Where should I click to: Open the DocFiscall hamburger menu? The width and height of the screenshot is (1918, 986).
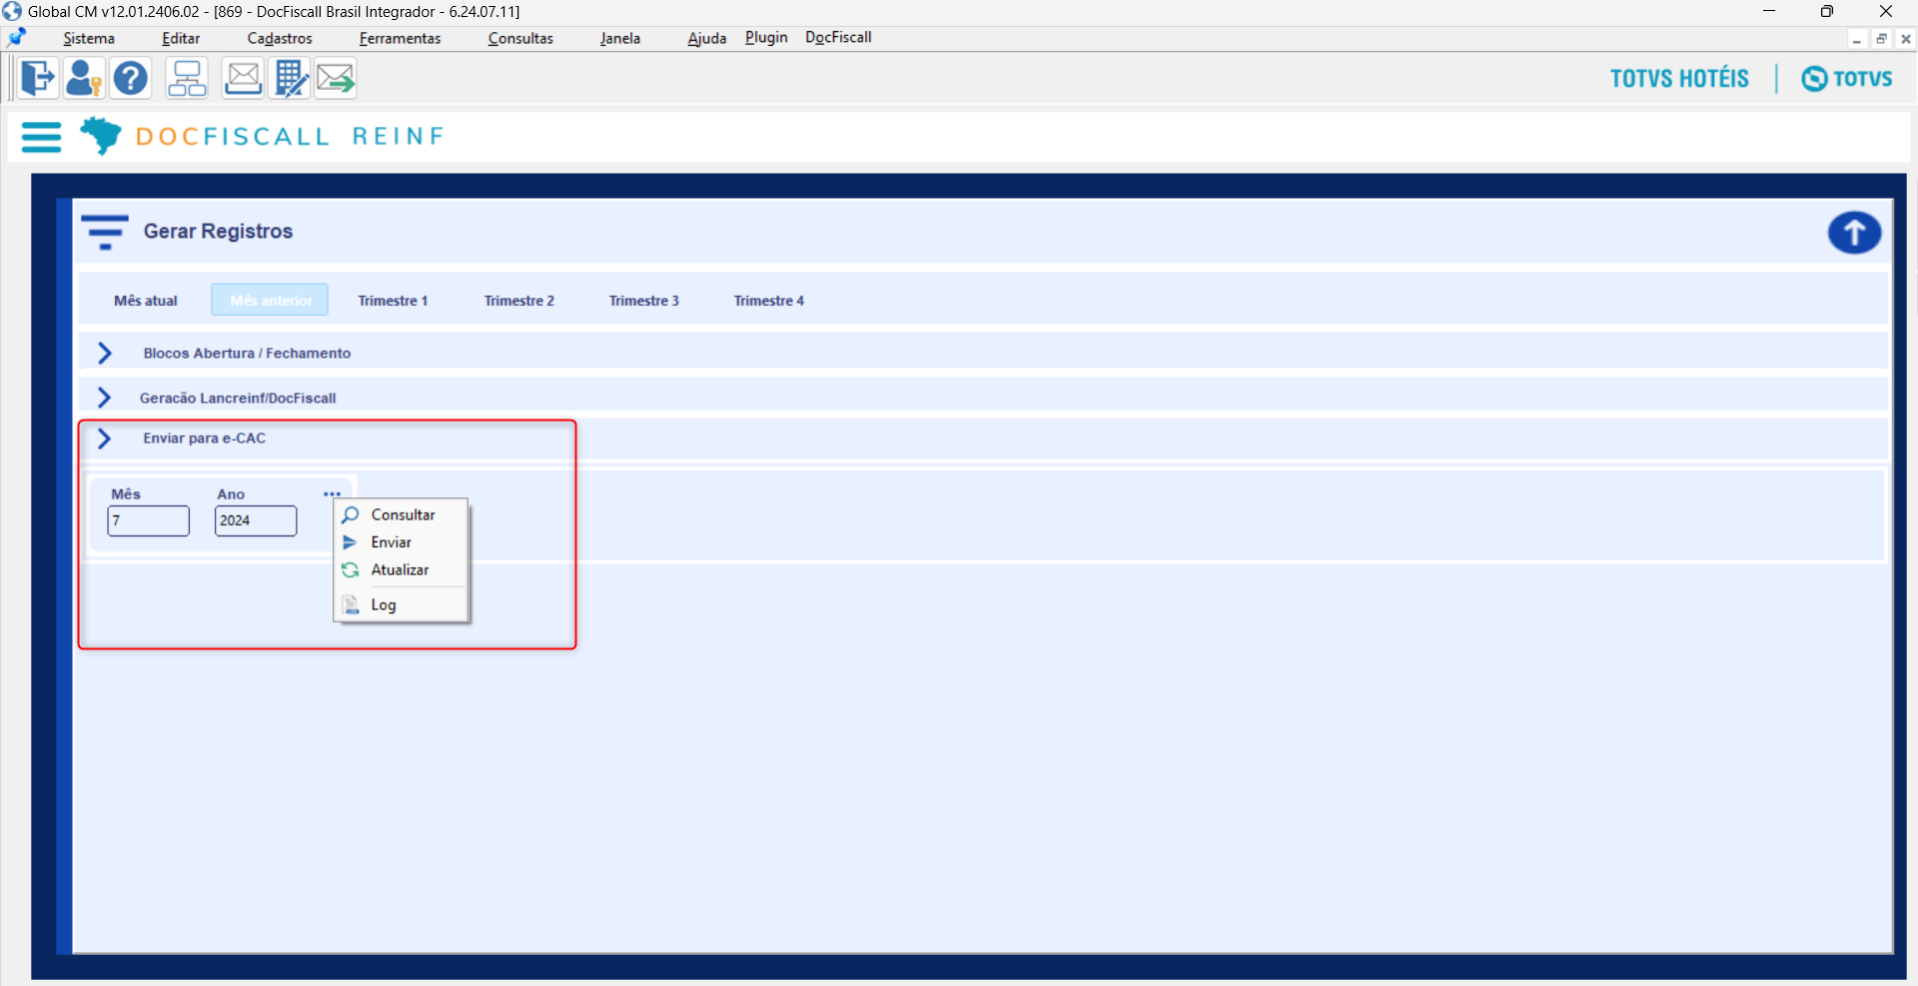click(41, 137)
